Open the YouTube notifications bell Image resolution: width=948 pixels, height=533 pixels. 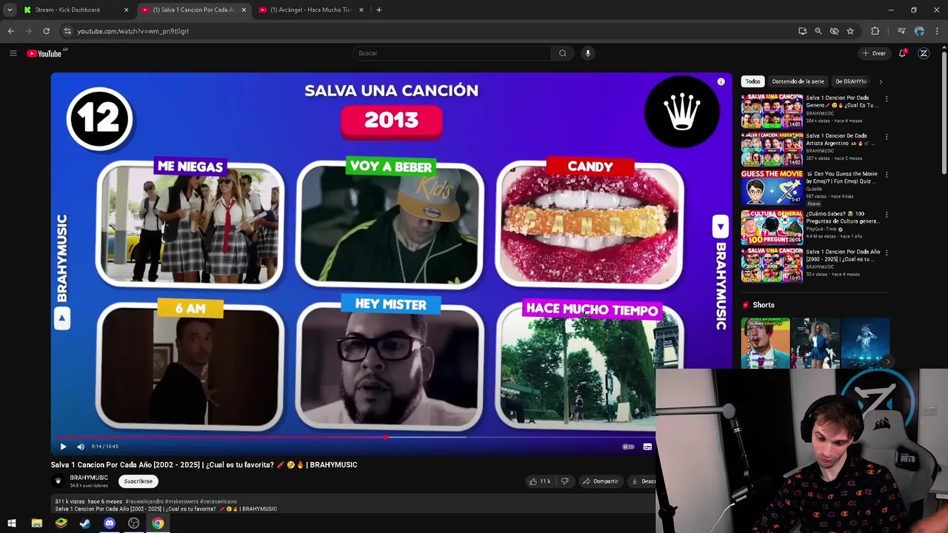point(903,53)
